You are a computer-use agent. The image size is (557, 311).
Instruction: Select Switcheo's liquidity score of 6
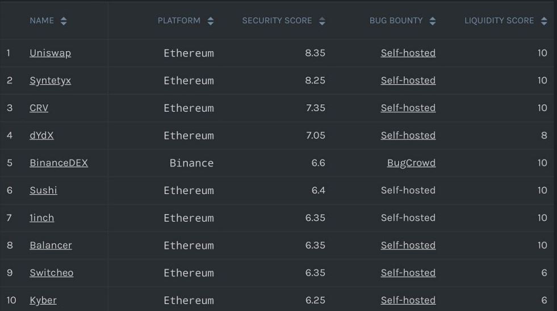tap(544, 272)
